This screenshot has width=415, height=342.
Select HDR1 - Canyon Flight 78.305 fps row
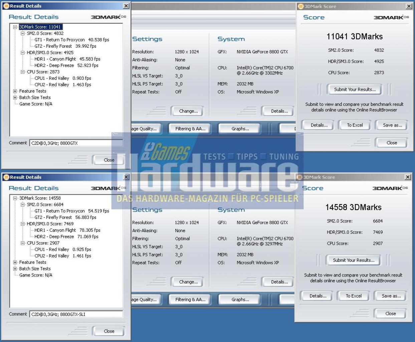[x=67, y=230]
